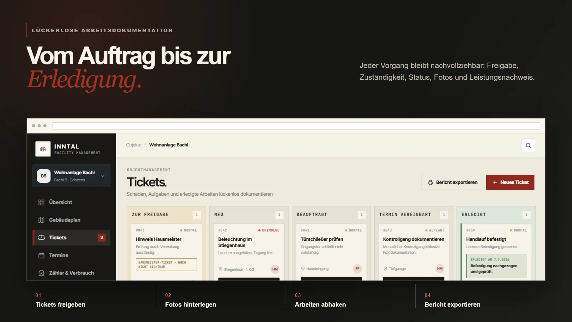The height and width of the screenshot is (322, 572).
Task: Click the Tickets sidebar ticket icon
Action: [x=41, y=238]
